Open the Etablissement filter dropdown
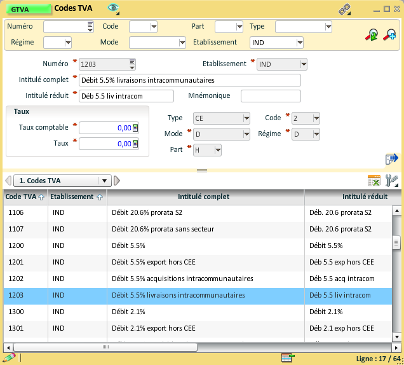The height and width of the screenshot is (365, 404). (299, 43)
